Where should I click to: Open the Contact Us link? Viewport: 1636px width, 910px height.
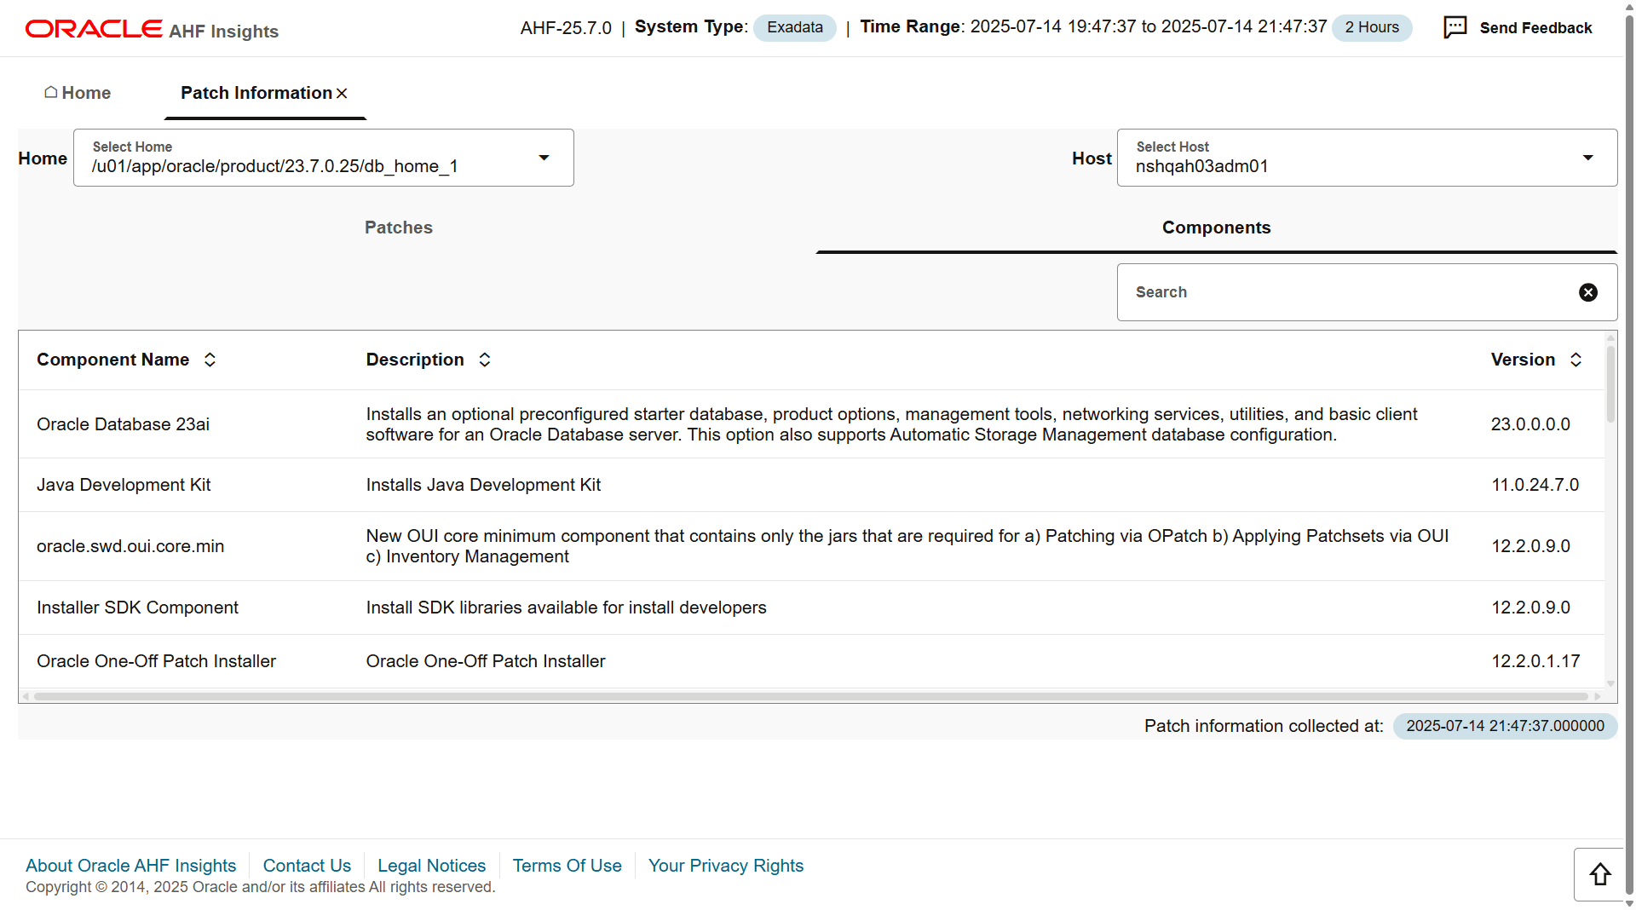click(x=307, y=866)
